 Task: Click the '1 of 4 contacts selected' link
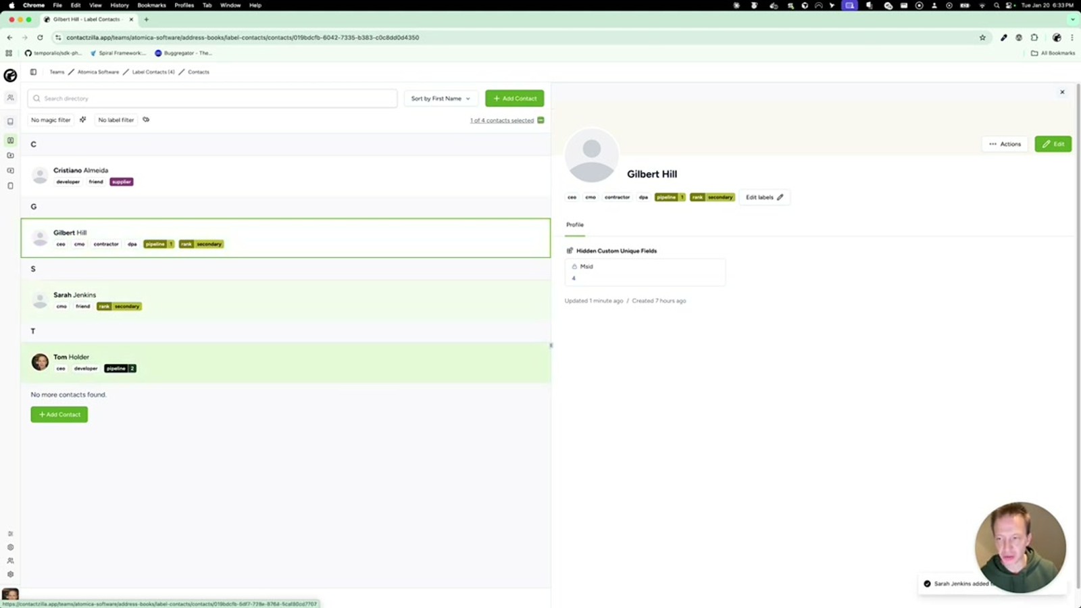coord(502,120)
